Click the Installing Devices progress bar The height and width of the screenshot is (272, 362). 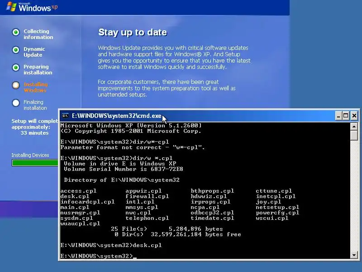tap(35, 163)
